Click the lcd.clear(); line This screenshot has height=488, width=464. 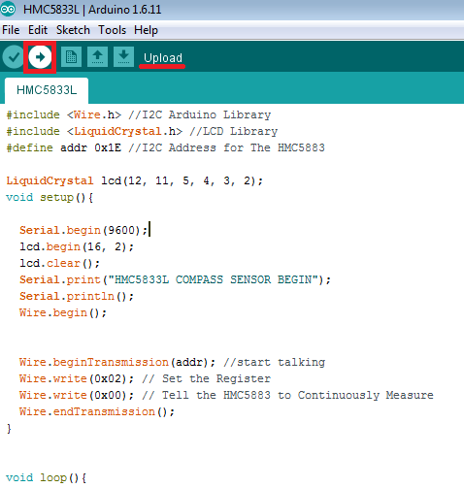59,263
